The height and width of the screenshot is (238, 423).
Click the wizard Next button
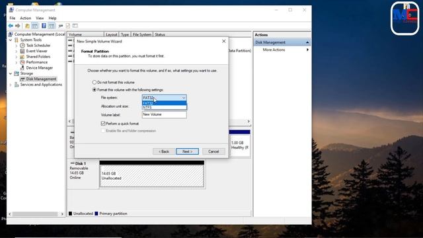187,151
